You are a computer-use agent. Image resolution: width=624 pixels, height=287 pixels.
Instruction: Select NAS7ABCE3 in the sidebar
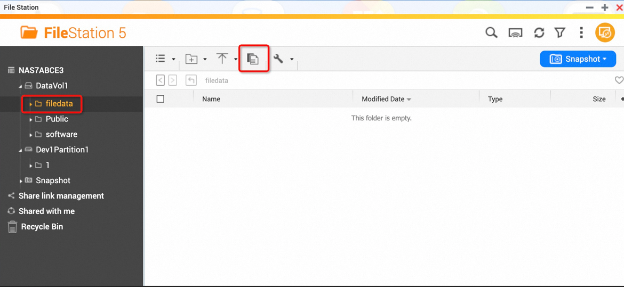[x=41, y=70]
